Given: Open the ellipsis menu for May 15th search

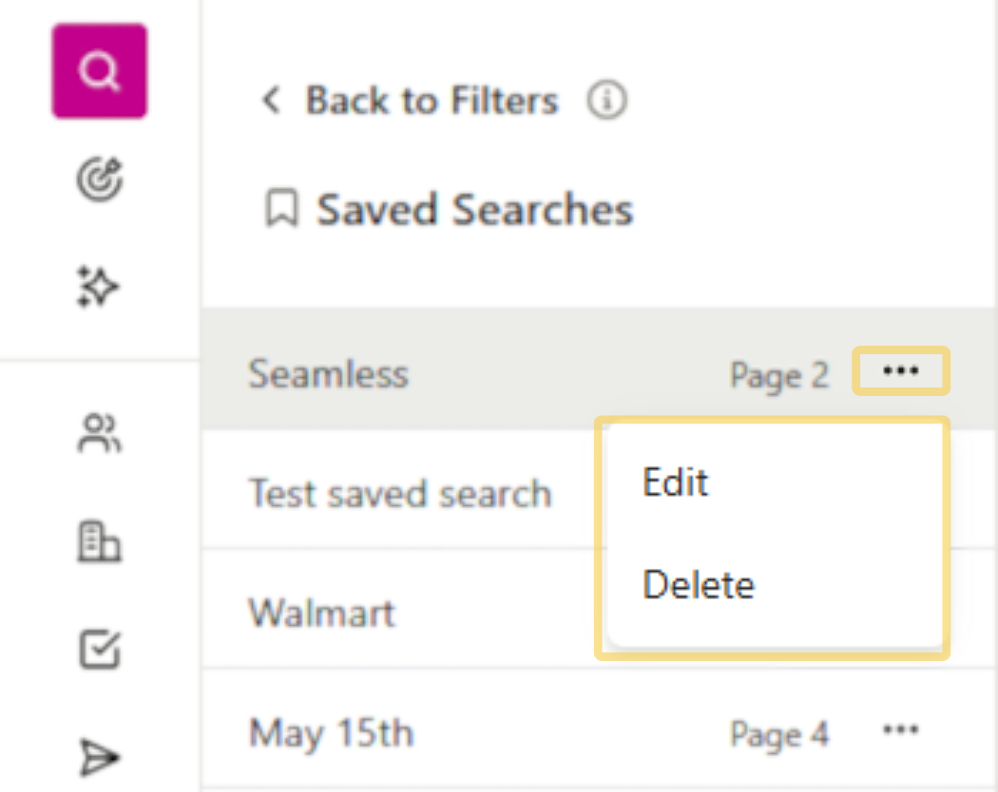Looking at the screenshot, I should (899, 729).
